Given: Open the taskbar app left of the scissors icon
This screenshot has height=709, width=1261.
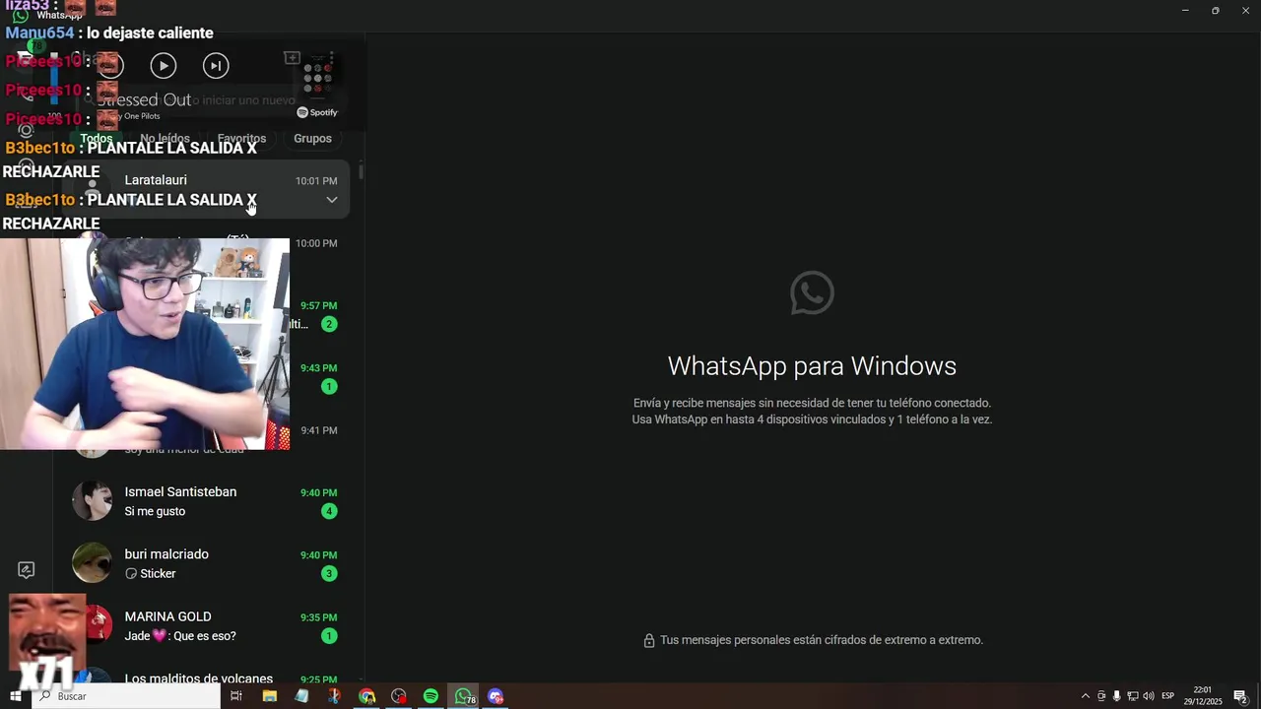Looking at the screenshot, I should [x=301, y=696].
